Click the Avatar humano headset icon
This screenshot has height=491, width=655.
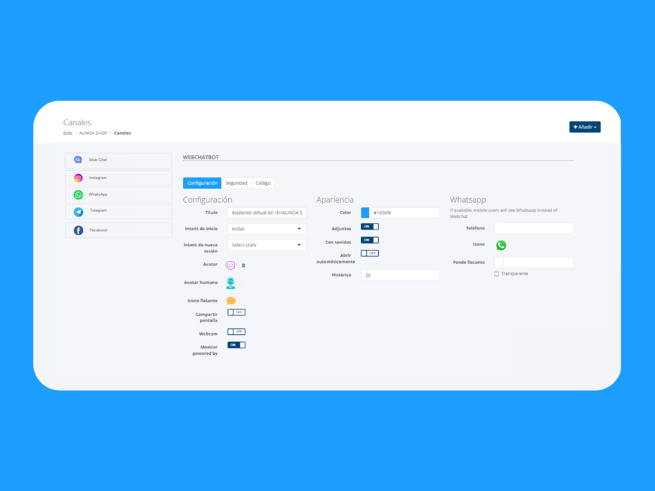pos(230,283)
